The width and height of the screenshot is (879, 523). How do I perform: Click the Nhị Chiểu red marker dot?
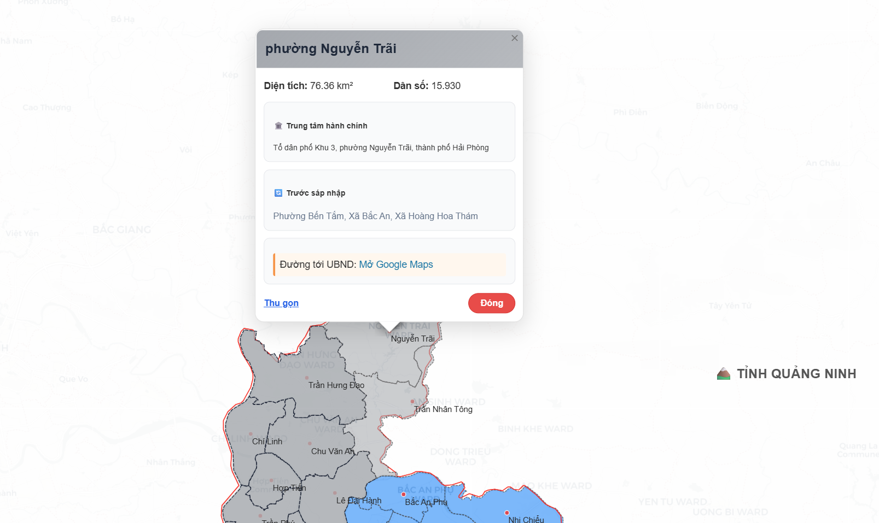507,513
